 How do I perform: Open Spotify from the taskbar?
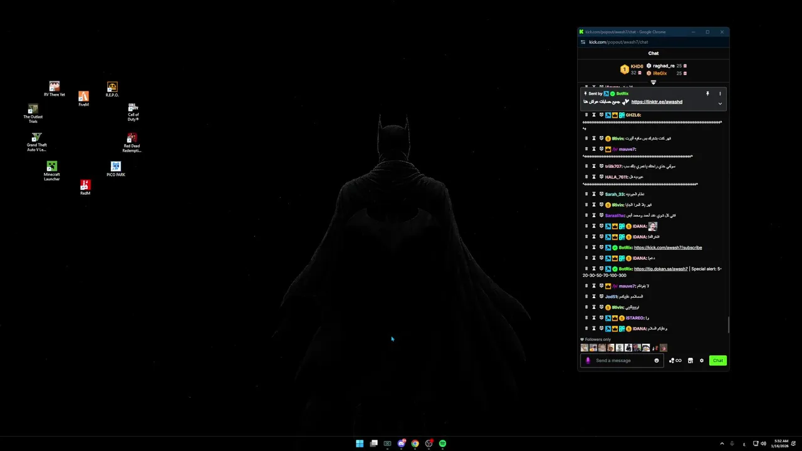pyautogui.click(x=442, y=443)
